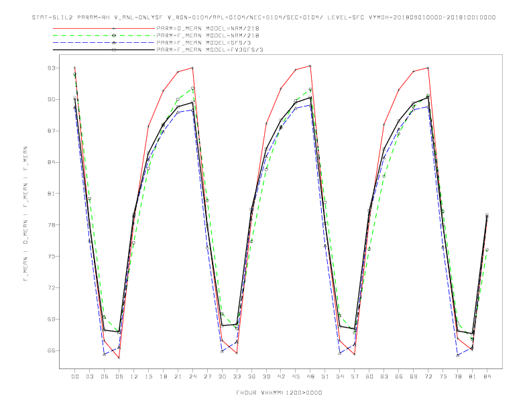Click y-axis tick value 75
The image size is (531, 410).
[x=52, y=257]
